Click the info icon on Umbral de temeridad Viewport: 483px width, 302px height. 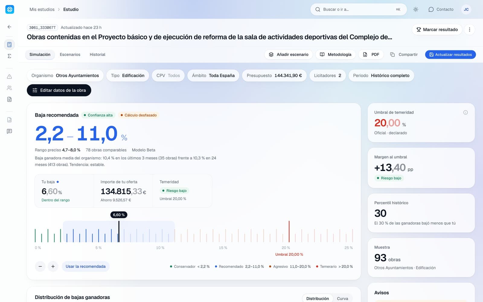point(465,112)
